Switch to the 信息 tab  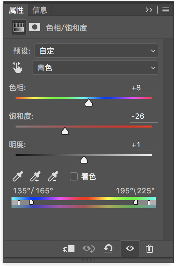(40, 10)
